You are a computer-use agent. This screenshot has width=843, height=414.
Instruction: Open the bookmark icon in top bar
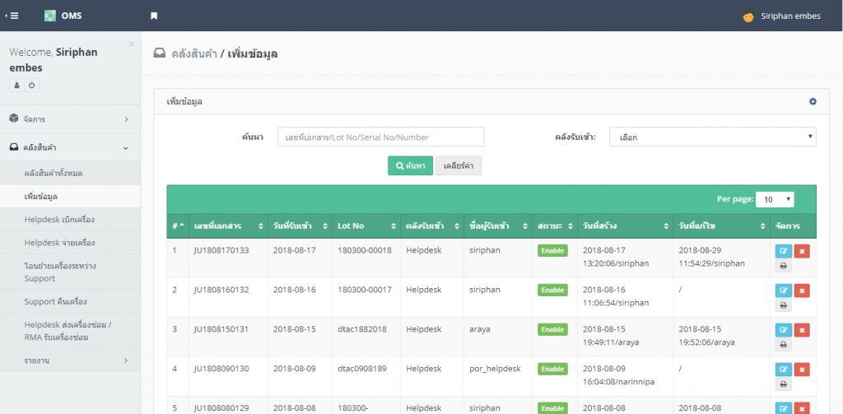point(154,16)
